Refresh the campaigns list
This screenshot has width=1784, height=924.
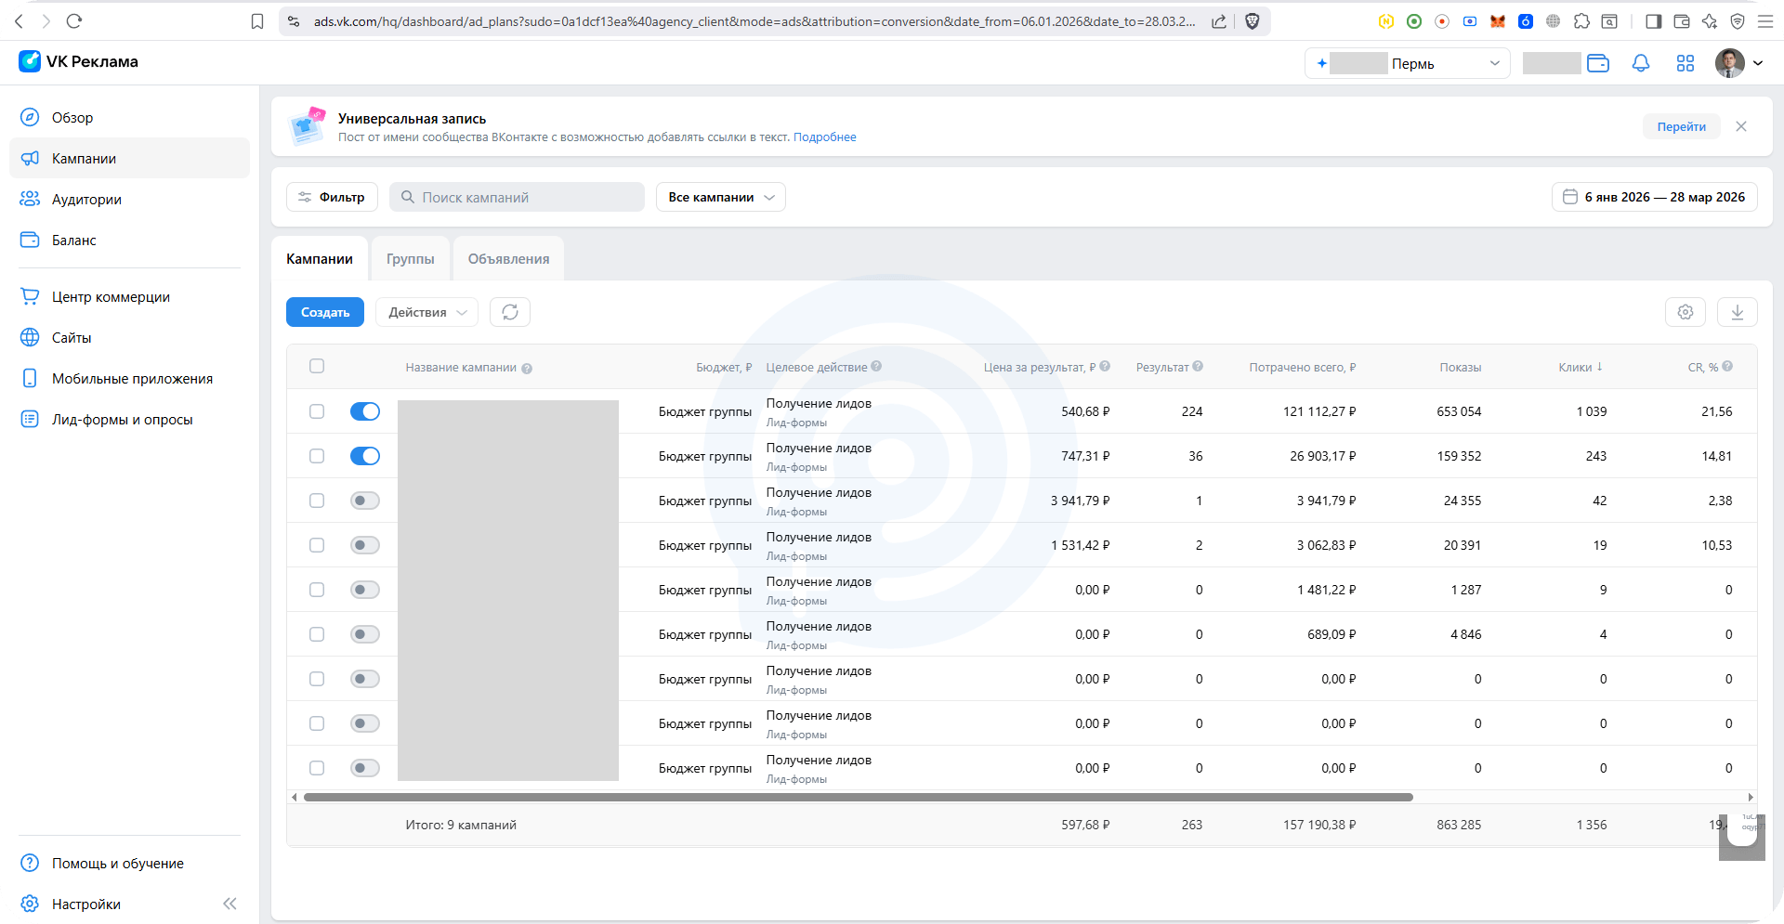510,312
